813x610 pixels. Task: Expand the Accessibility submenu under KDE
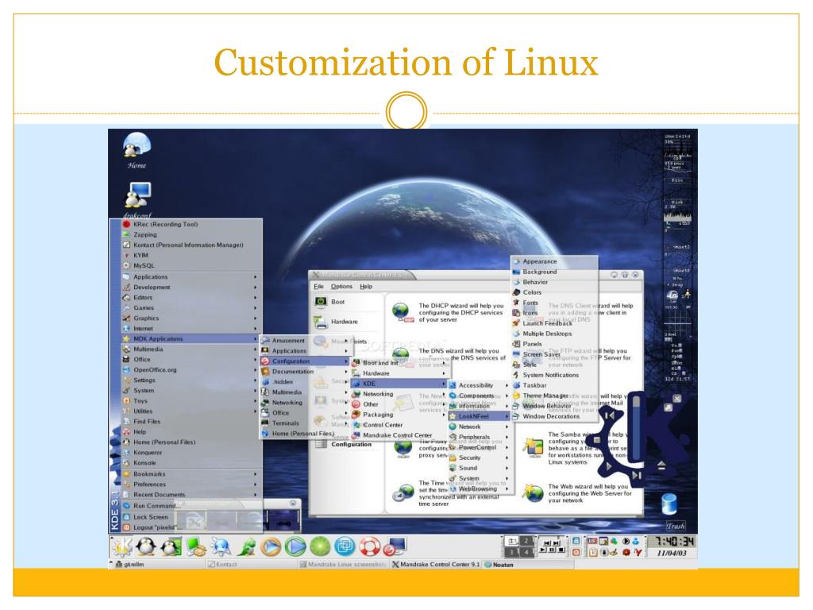(479, 385)
